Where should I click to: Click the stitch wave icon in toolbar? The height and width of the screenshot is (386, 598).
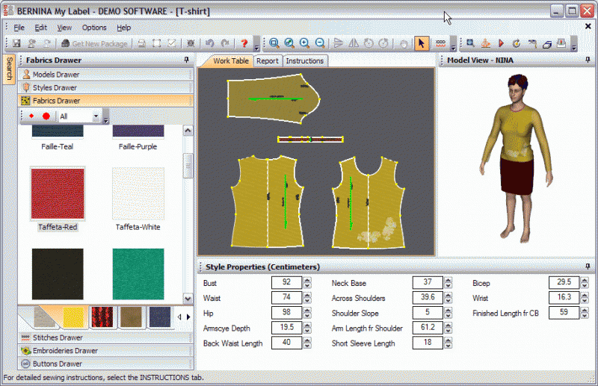(x=440, y=43)
